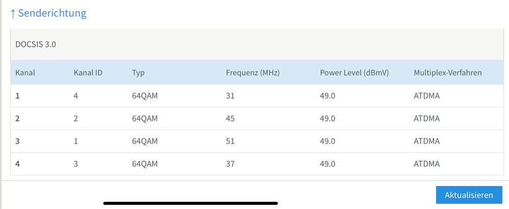Select the DOCSIS 3.0 table title
Viewport: 509px width, 209px height.
(36, 44)
